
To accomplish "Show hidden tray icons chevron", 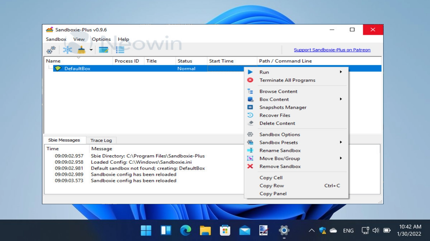I will tap(311, 230).
